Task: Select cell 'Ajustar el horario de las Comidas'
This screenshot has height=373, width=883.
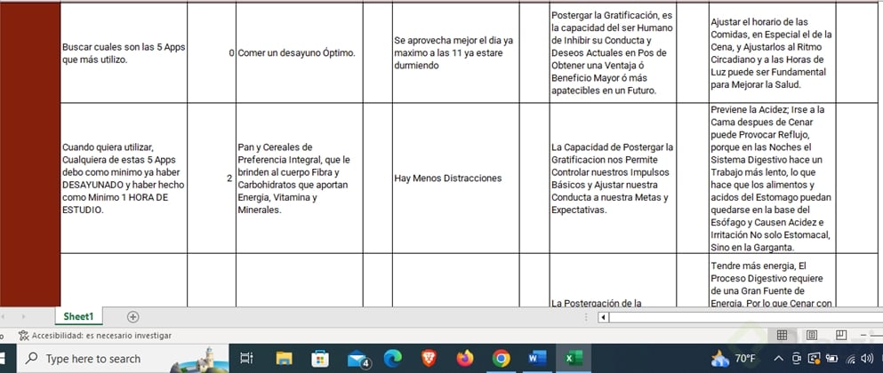Action: [773, 53]
